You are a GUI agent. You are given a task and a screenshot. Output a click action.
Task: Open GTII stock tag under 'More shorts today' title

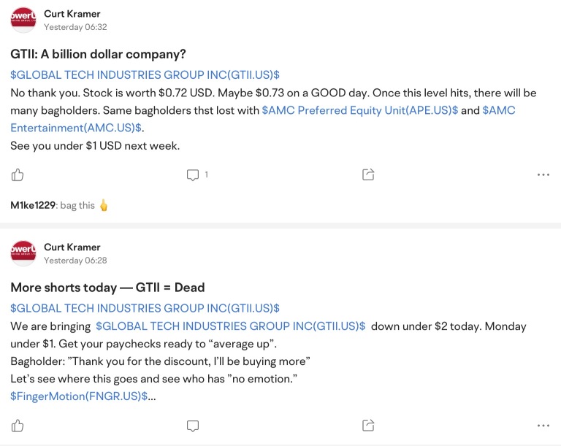[x=145, y=309]
